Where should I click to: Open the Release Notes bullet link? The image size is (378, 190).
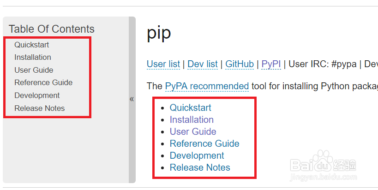pyautogui.click(x=200, y=167)
